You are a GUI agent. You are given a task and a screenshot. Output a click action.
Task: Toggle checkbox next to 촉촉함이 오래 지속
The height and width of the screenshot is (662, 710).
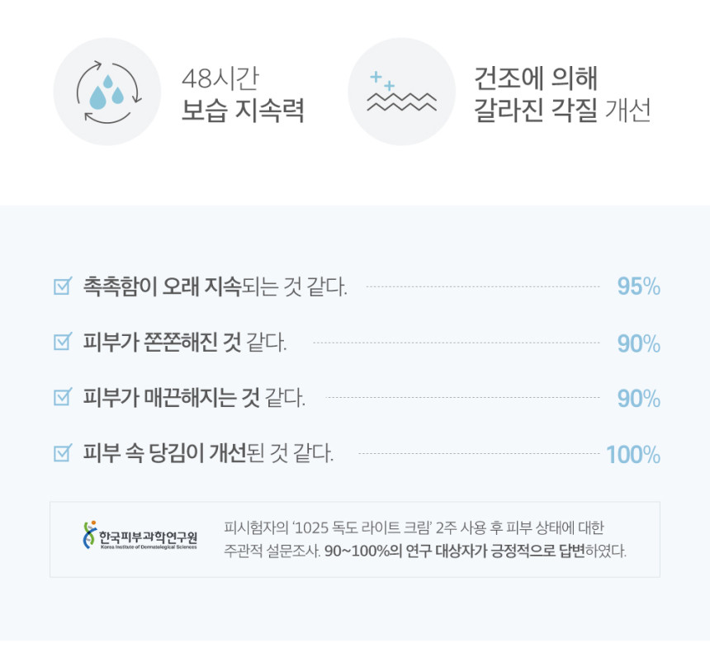[x=63, y=286]
